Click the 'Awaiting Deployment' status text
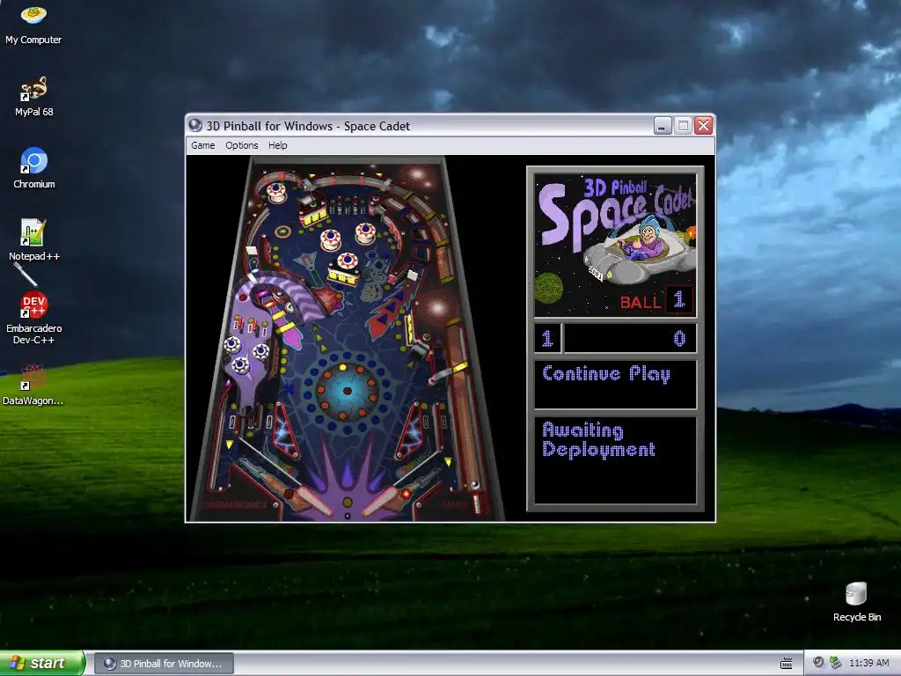This screenshot has width=901, height=676. pyautogui.click(x=598, y=440)
